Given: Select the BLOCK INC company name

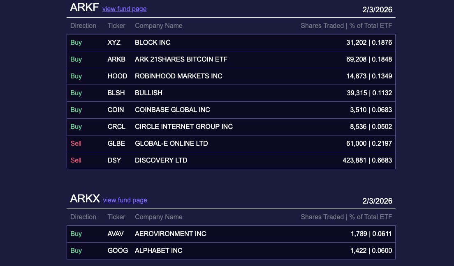Looking at the screenshot, I should (152, 42).
